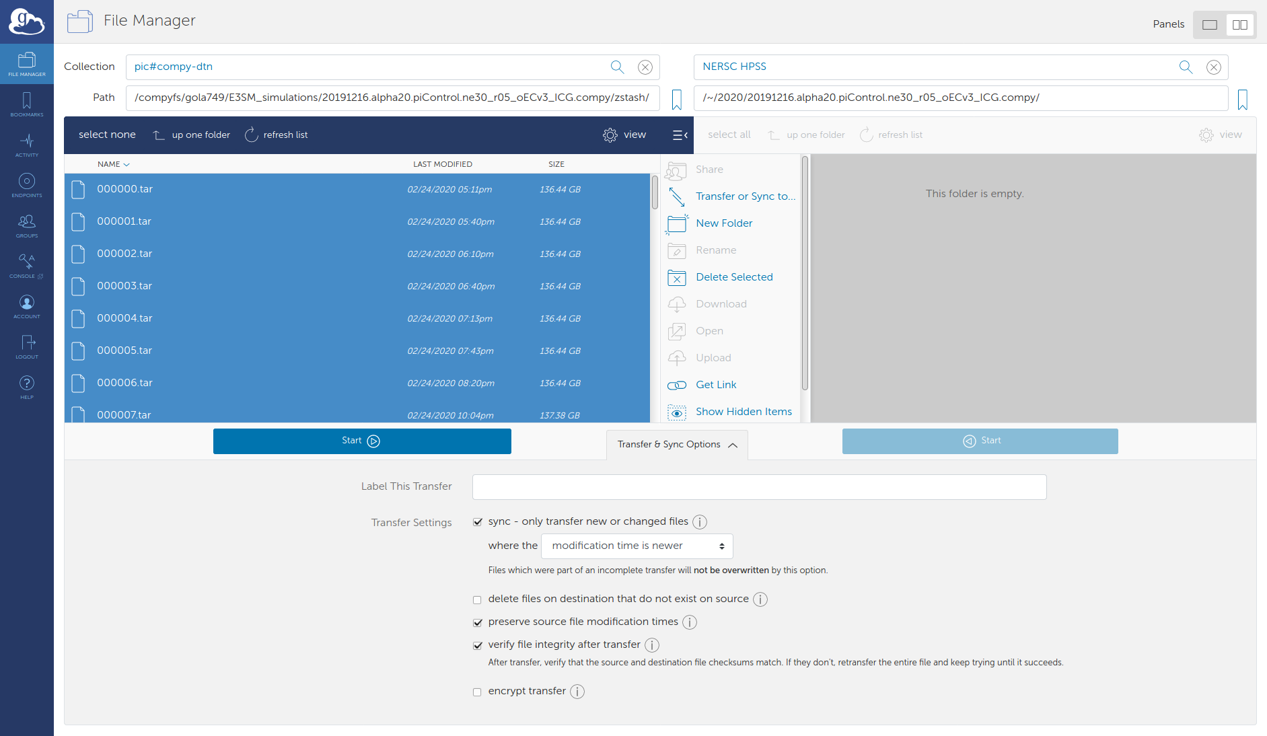Click select none in left panel

point(107,135)
